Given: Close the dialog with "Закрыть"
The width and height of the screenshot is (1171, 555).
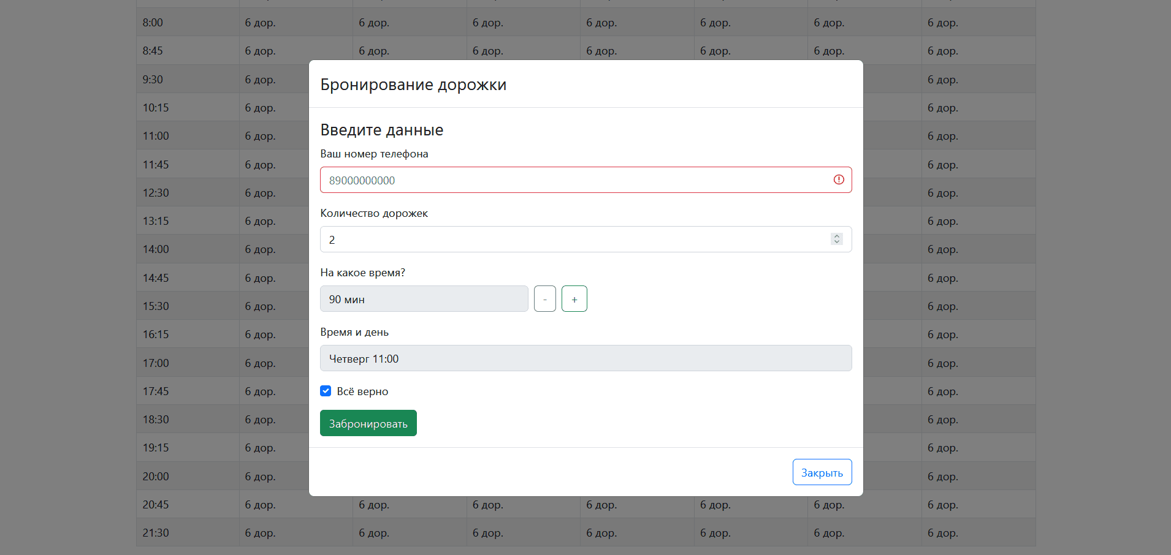Looking at the screenshot, I should tap(822, 472).
